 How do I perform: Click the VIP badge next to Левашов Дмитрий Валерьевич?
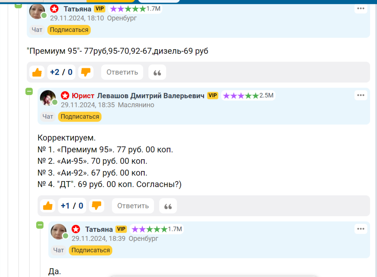click(213, 95)
